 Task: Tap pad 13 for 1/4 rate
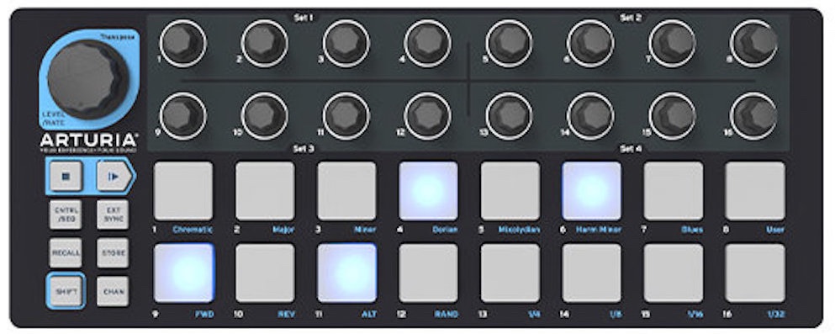[510, 273]
